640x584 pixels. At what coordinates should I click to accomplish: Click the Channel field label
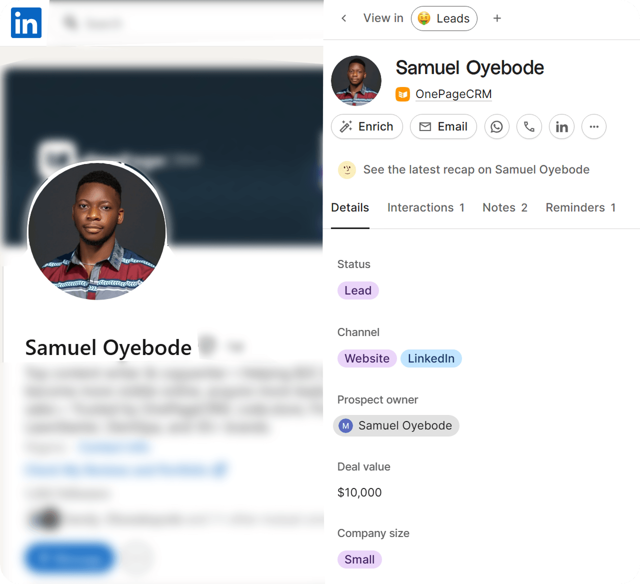click(358, 332)
